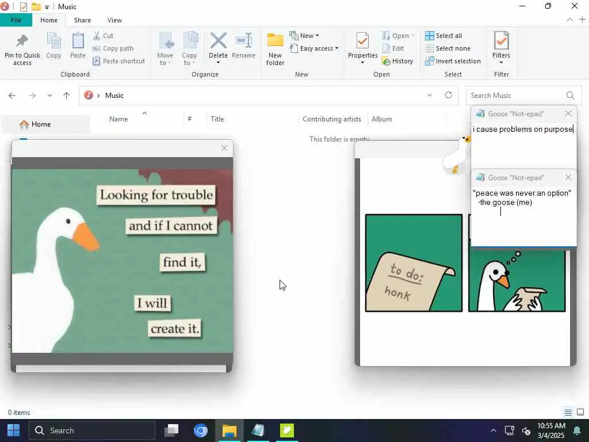
Task: Click Select all
Action: (x=443, y=36)
